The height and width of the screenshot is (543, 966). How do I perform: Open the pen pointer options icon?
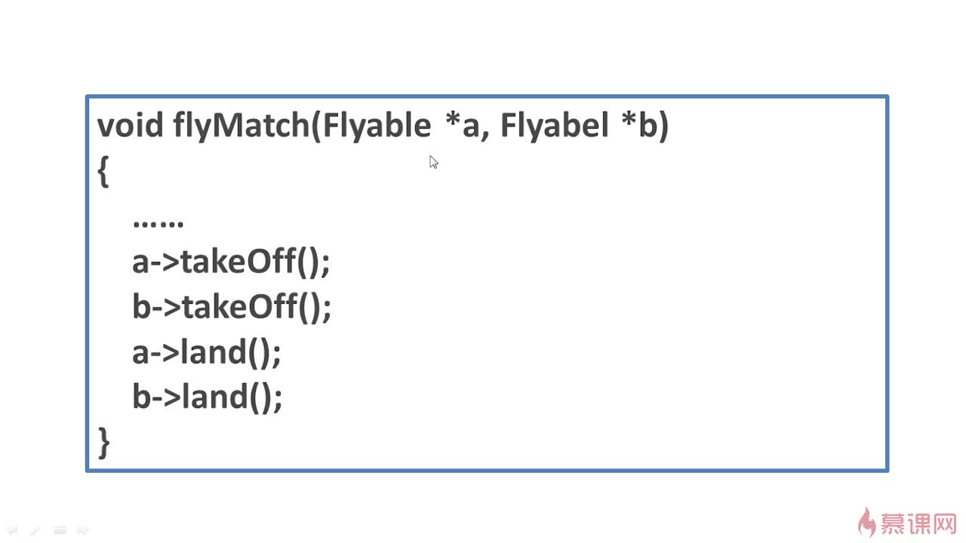pyautogui.click(x=35, y=530)
